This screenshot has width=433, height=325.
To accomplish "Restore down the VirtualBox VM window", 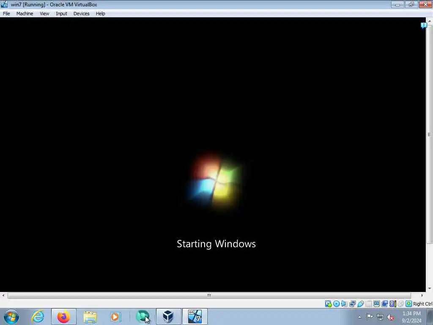I will 411,4.
